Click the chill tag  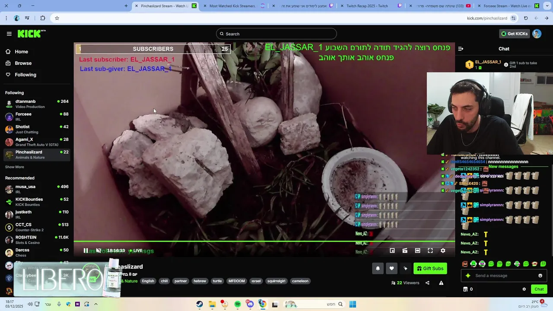click(164, 281)
